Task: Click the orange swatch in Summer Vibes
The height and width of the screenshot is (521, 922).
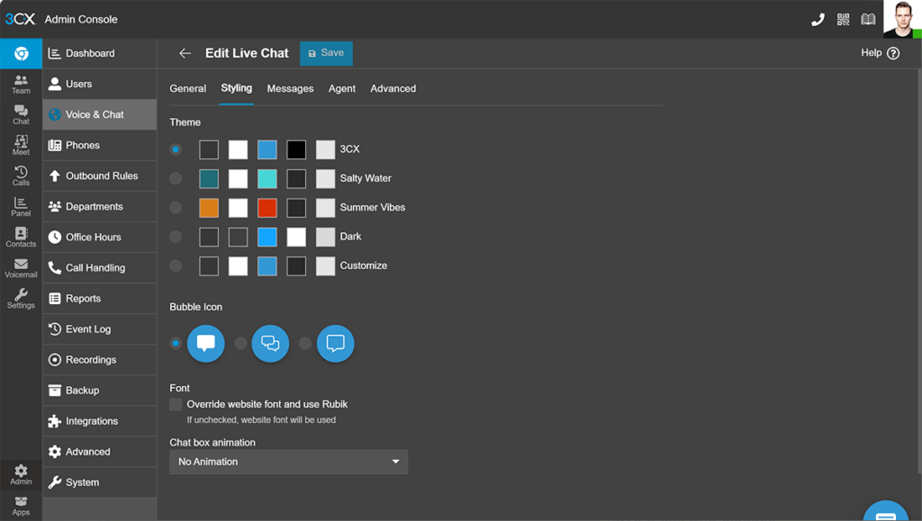Action: 209,208
